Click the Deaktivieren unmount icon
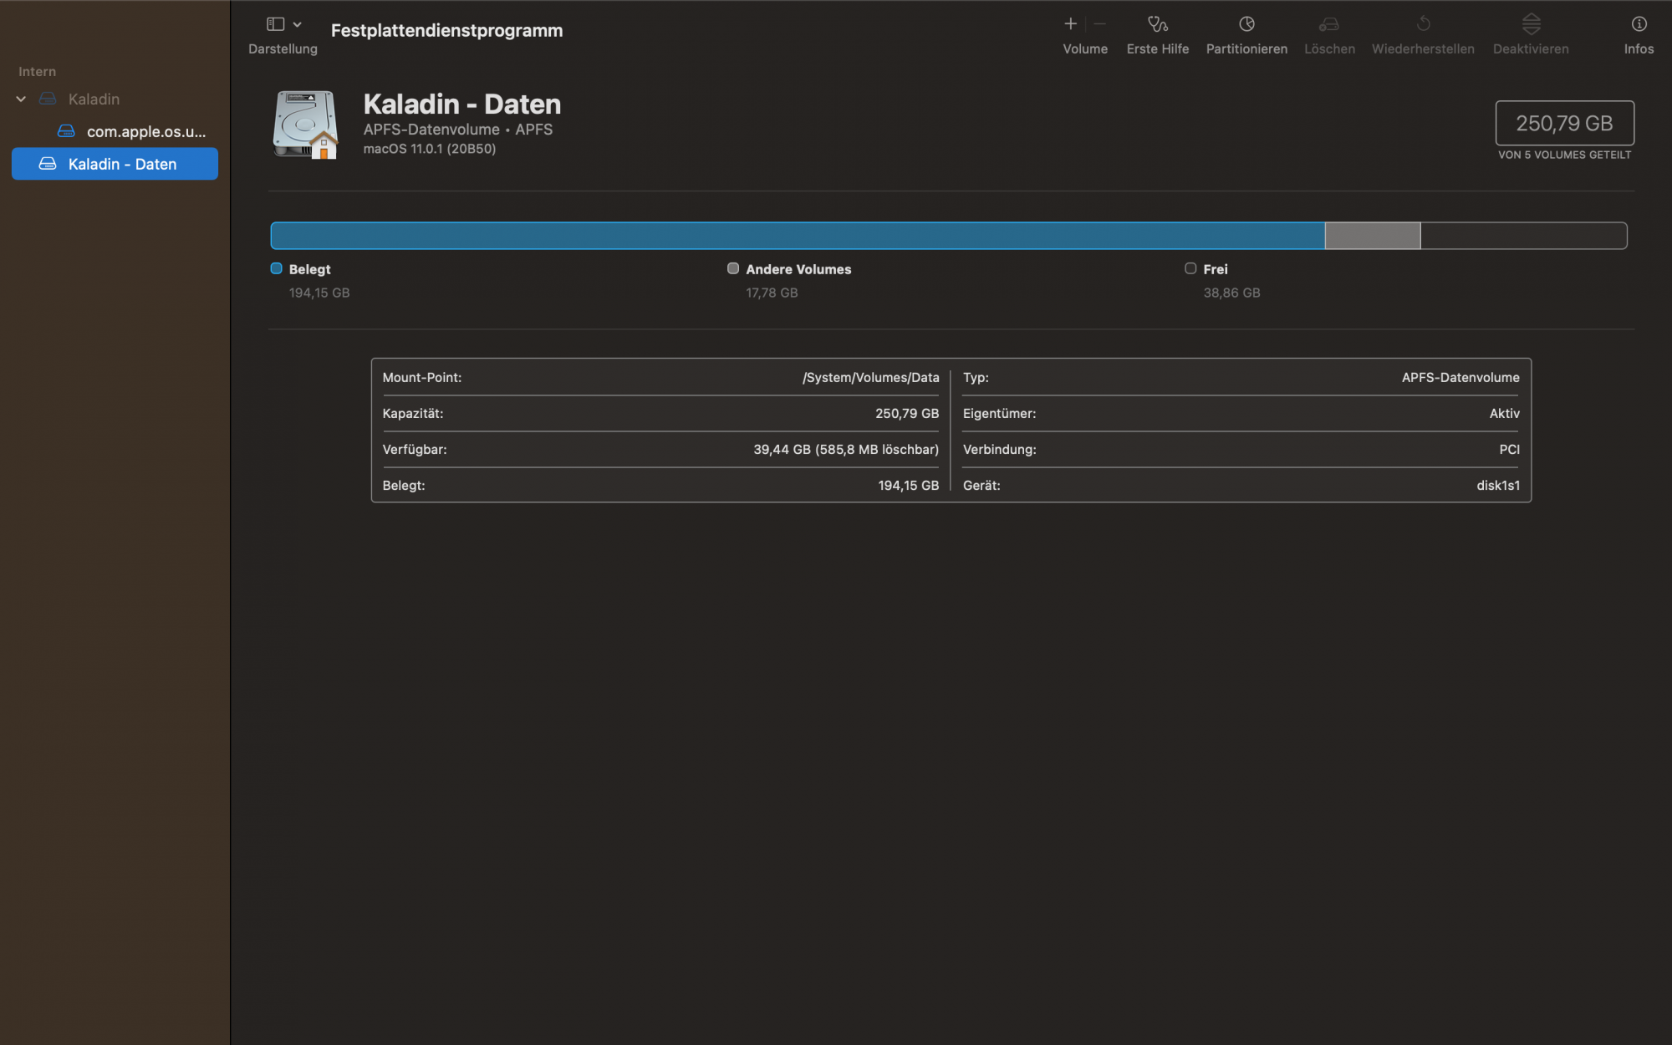Image resolution: width=1672 pixels, height=1045 pixels. point(1531,24)
